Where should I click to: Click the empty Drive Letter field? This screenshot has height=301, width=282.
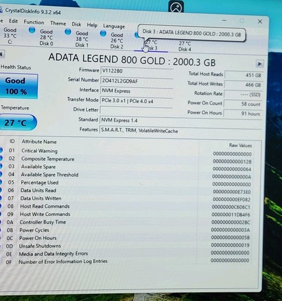136,110
